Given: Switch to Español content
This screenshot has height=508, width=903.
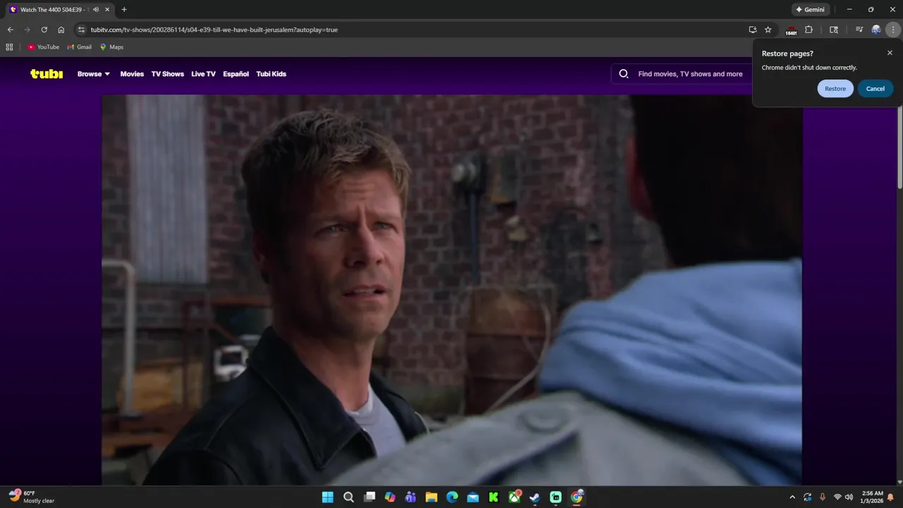Looking at the screenshot, I should coord(236,73).
